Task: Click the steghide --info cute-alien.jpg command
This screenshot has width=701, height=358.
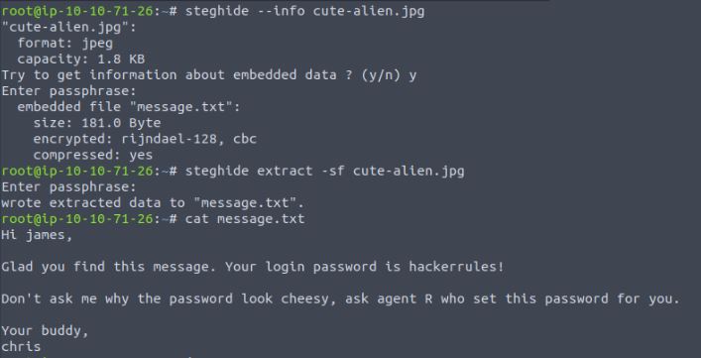Action: 305,11
